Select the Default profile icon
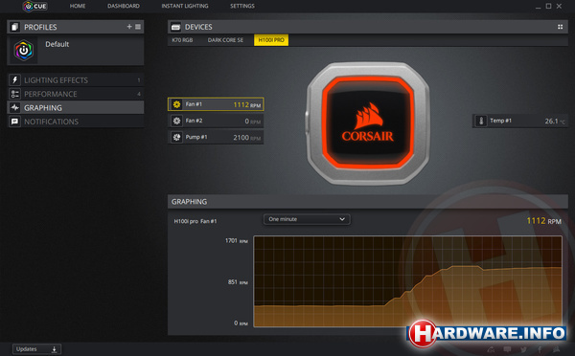The width and height of the screenshot is (575, 356). (x=23, y=50)
